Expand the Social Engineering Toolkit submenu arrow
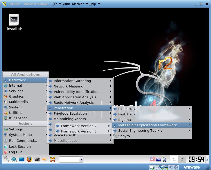211x170 pixels. tap(189, 130)
